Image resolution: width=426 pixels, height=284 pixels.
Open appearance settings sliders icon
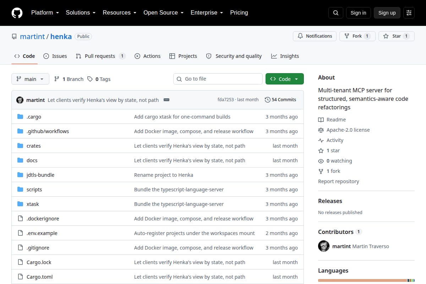pos(409,13)
